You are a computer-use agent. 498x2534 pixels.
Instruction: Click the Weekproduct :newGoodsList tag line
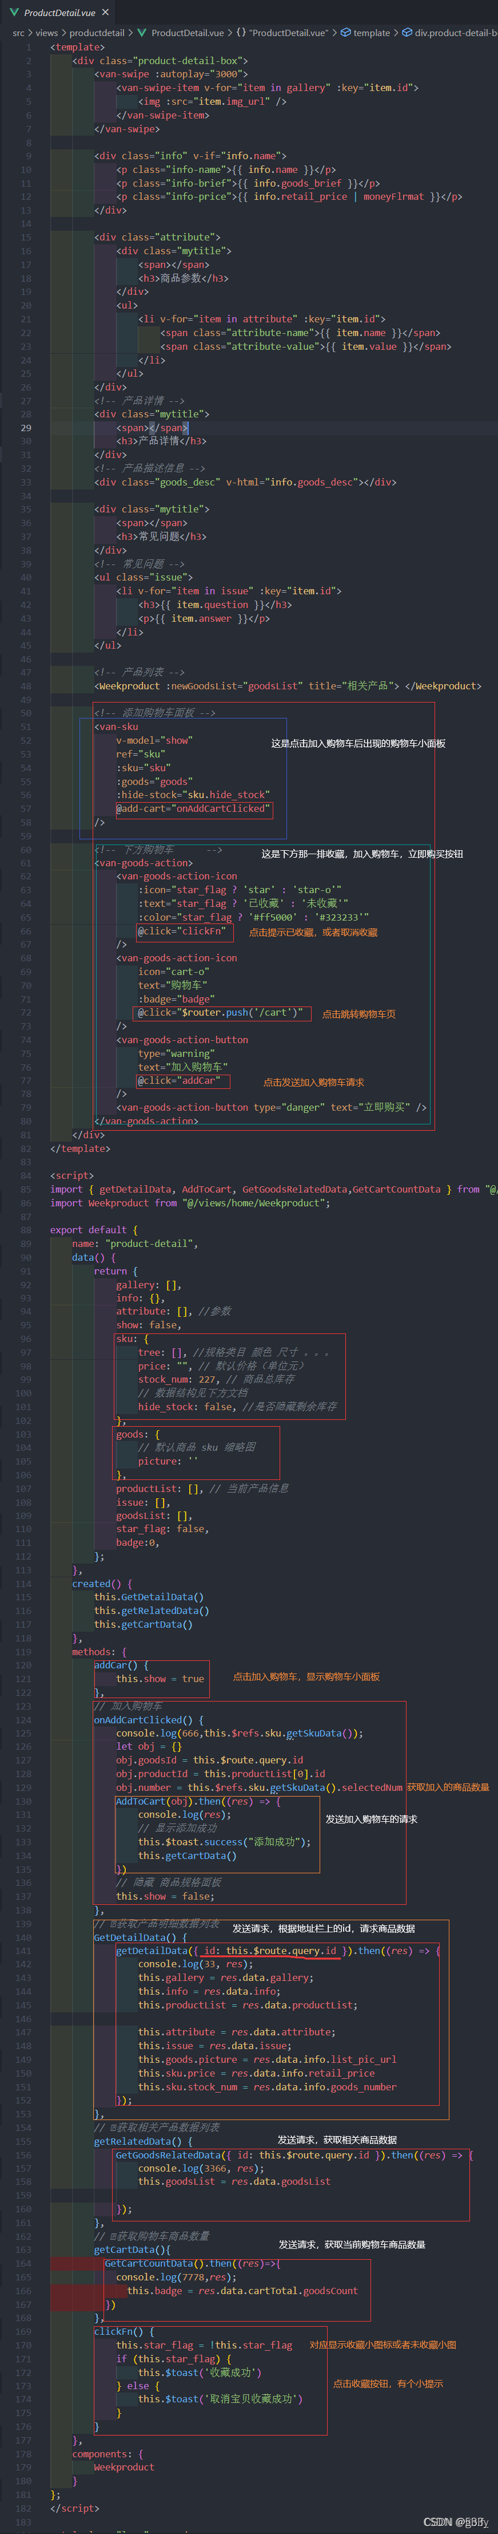(x=288, y=686)
